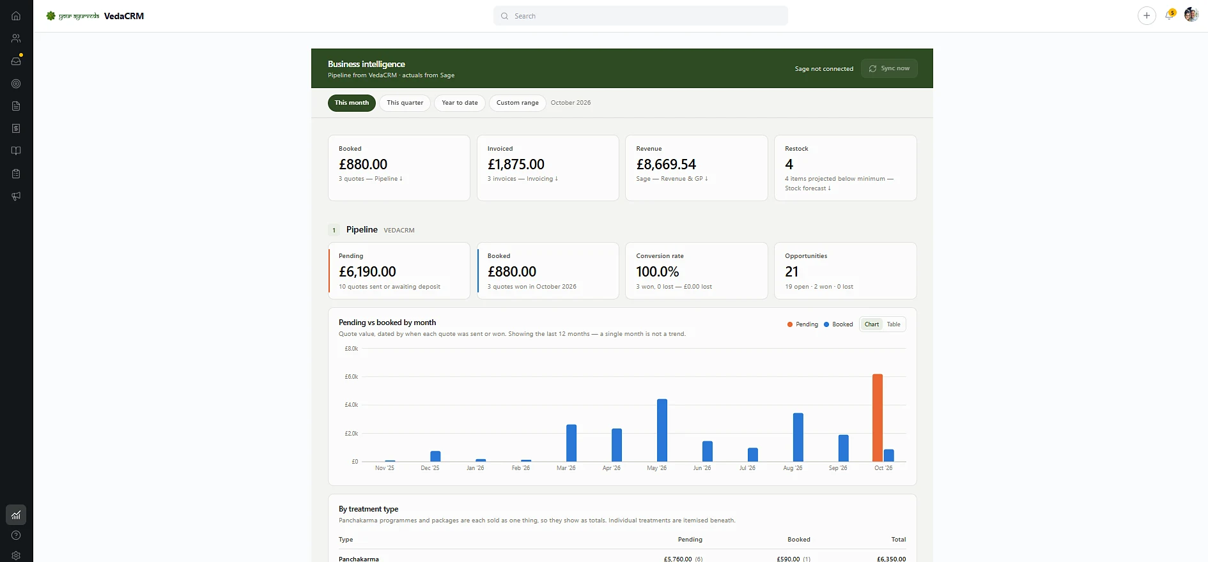Click the Pending £6,190.00 card

[399, 271]
